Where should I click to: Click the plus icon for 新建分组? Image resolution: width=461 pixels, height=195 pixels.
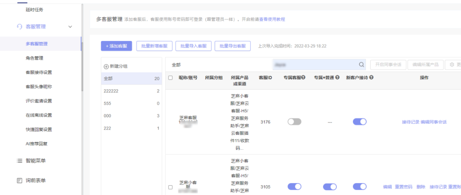click(x=106, y=66)
